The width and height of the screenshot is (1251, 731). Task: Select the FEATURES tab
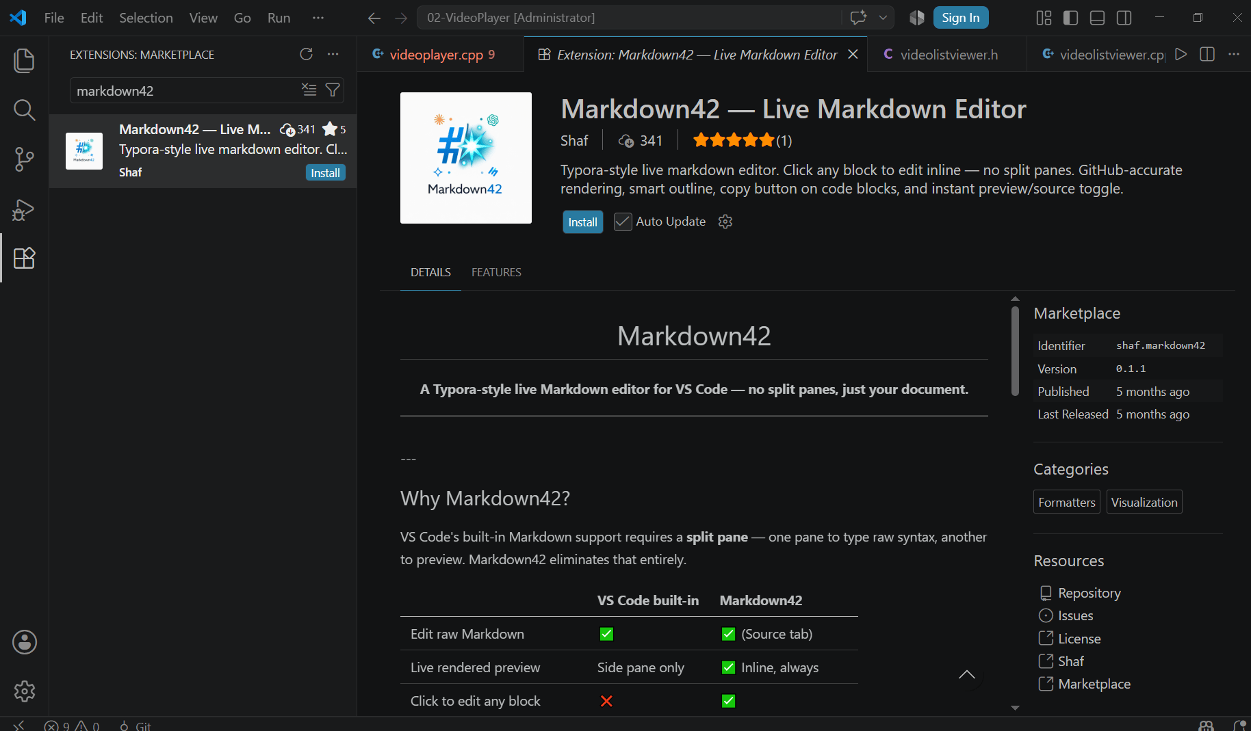(496, 272)
